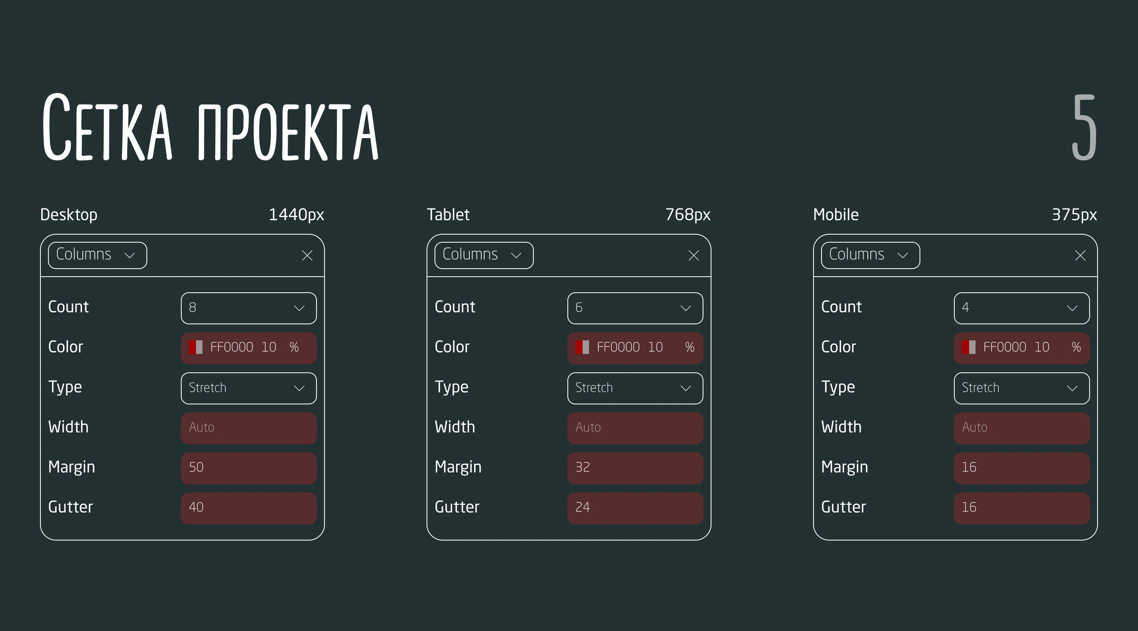This screenshot has height=631, width=1138.
Task: Expand Tablet Count dropdown showing 6
Action: tap(635, 308)
